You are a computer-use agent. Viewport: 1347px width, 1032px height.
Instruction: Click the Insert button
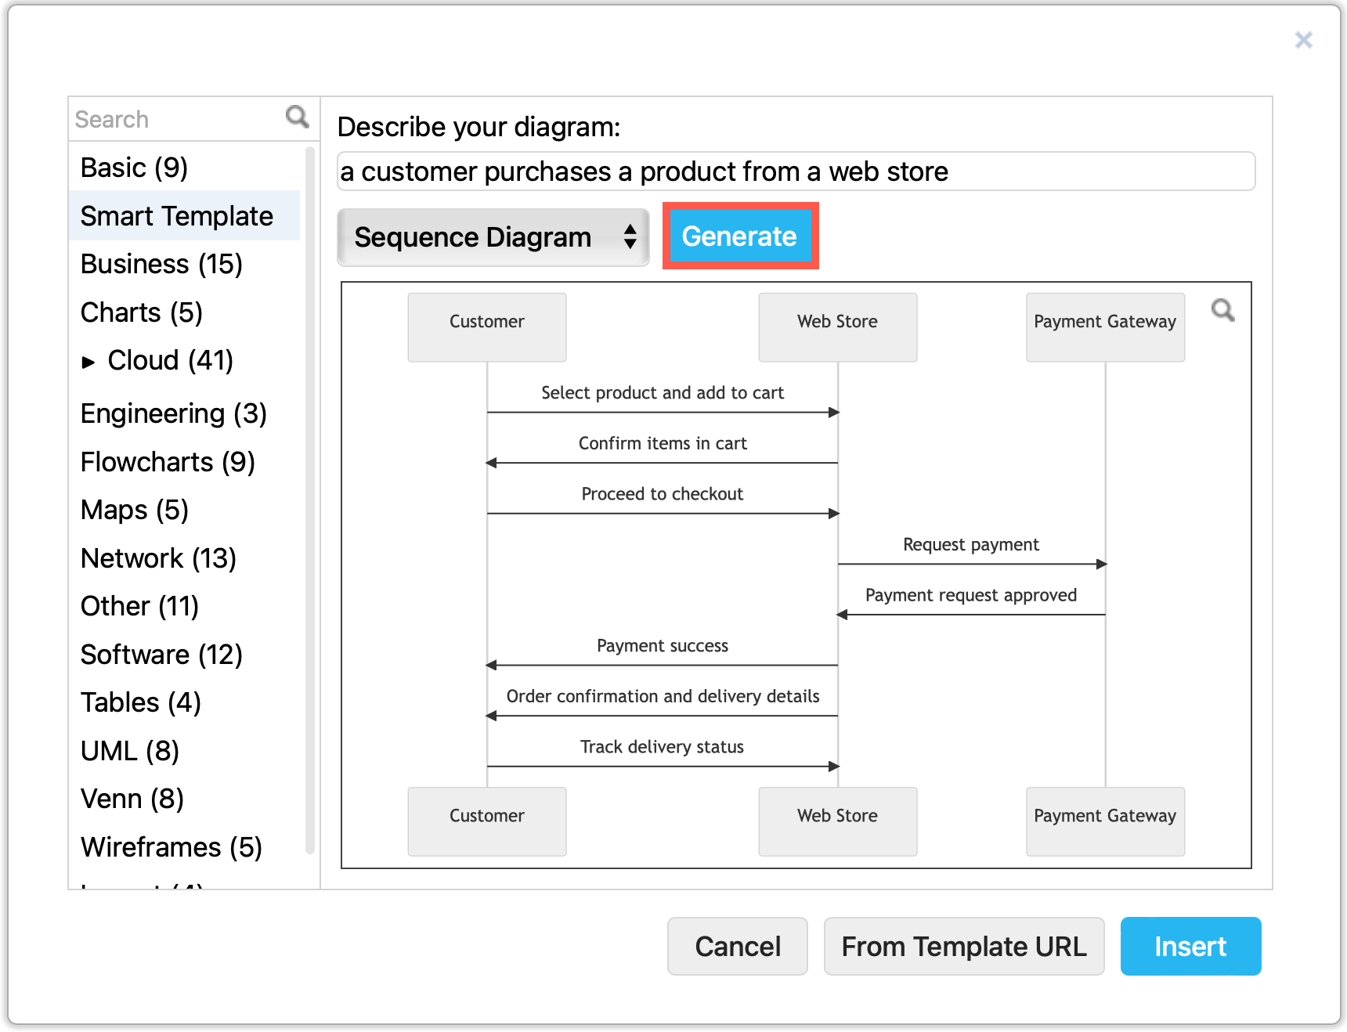1190,946
